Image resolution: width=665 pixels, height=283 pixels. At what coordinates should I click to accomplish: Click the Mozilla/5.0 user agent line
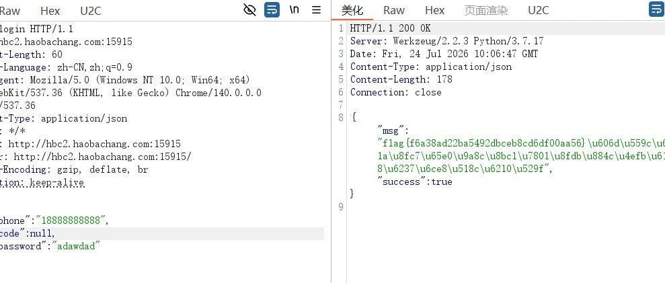tap(125, 80)
